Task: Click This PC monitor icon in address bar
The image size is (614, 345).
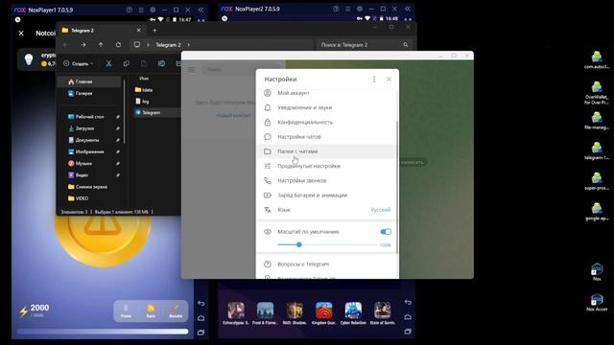Action: 136,45
